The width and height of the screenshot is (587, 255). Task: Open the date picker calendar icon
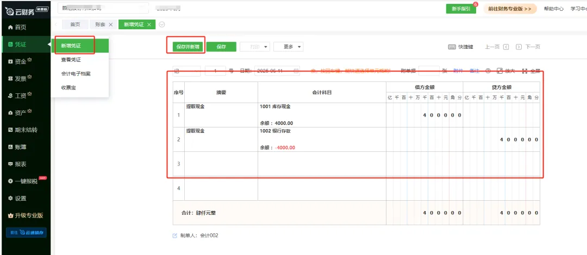pos(296,71)
